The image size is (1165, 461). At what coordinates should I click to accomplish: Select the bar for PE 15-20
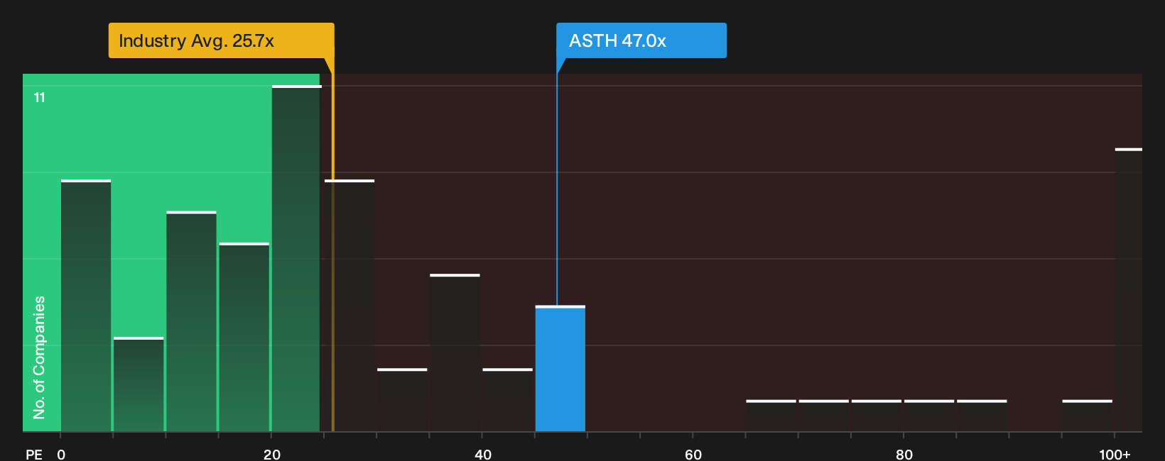point(244,337)
